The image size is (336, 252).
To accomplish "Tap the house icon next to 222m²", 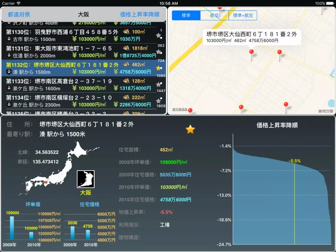I will coord(126,97).
